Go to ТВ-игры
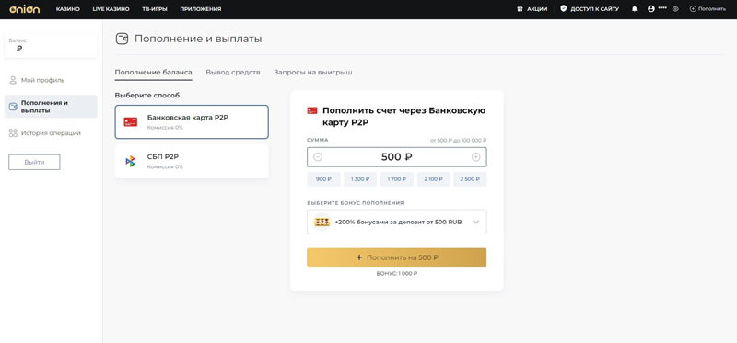This screenshot has width=737, height=343. click(x=155, y=9)
